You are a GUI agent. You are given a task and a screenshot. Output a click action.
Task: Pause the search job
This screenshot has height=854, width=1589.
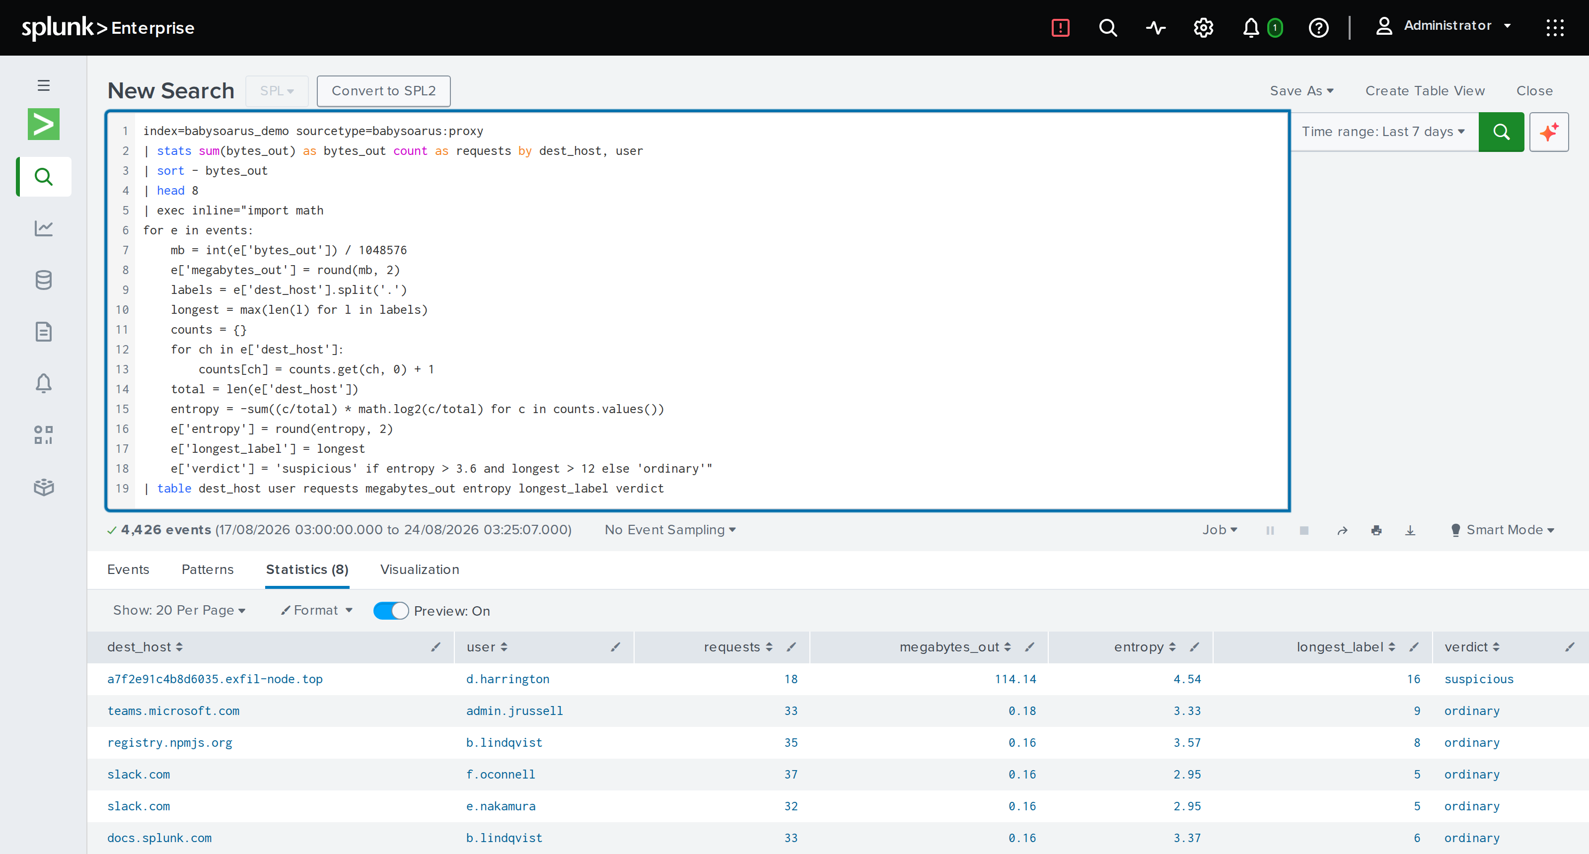(x=1270, y=530)
